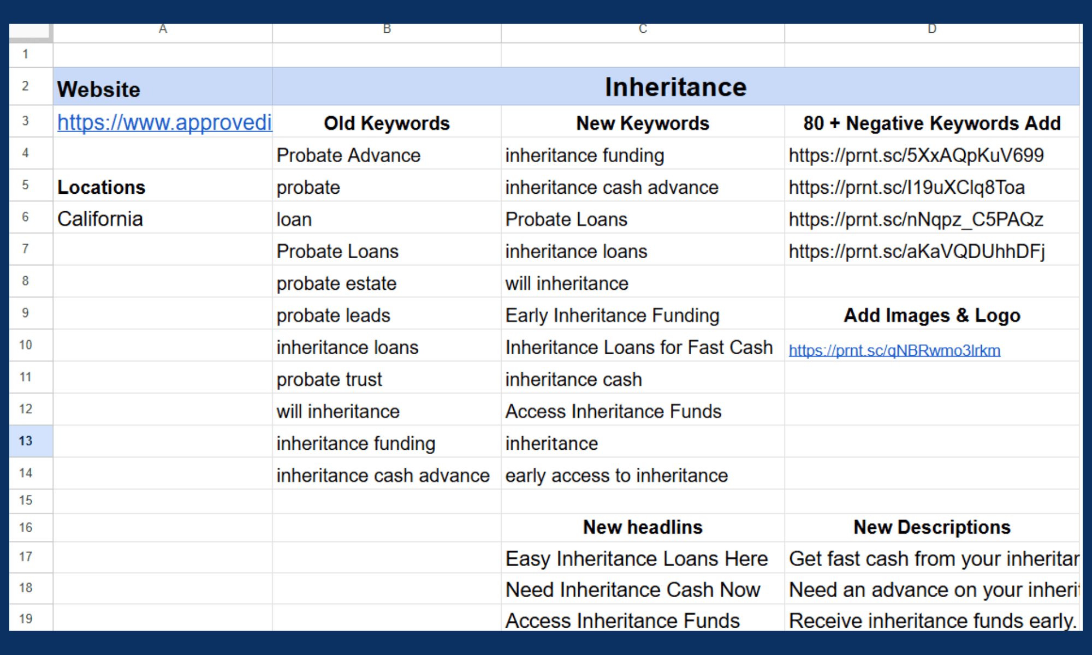Select the 'probate leads' cell
The height and width of the screenshot is (655, 1092).
coord(387,314)
